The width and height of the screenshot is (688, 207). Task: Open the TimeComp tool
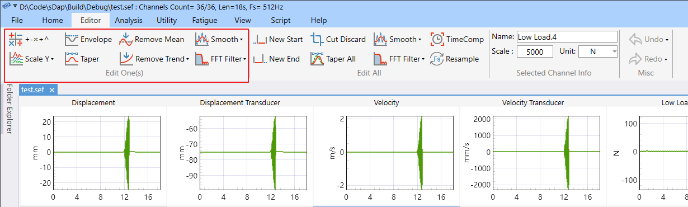[x=457, y=39]
